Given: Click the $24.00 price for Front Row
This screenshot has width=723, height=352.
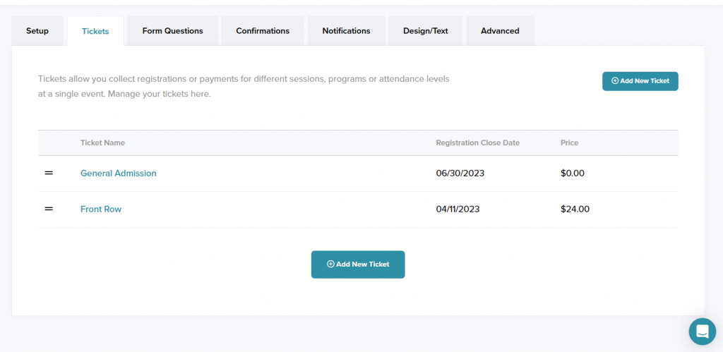Looking at the screenshot, I should [575, 210].
